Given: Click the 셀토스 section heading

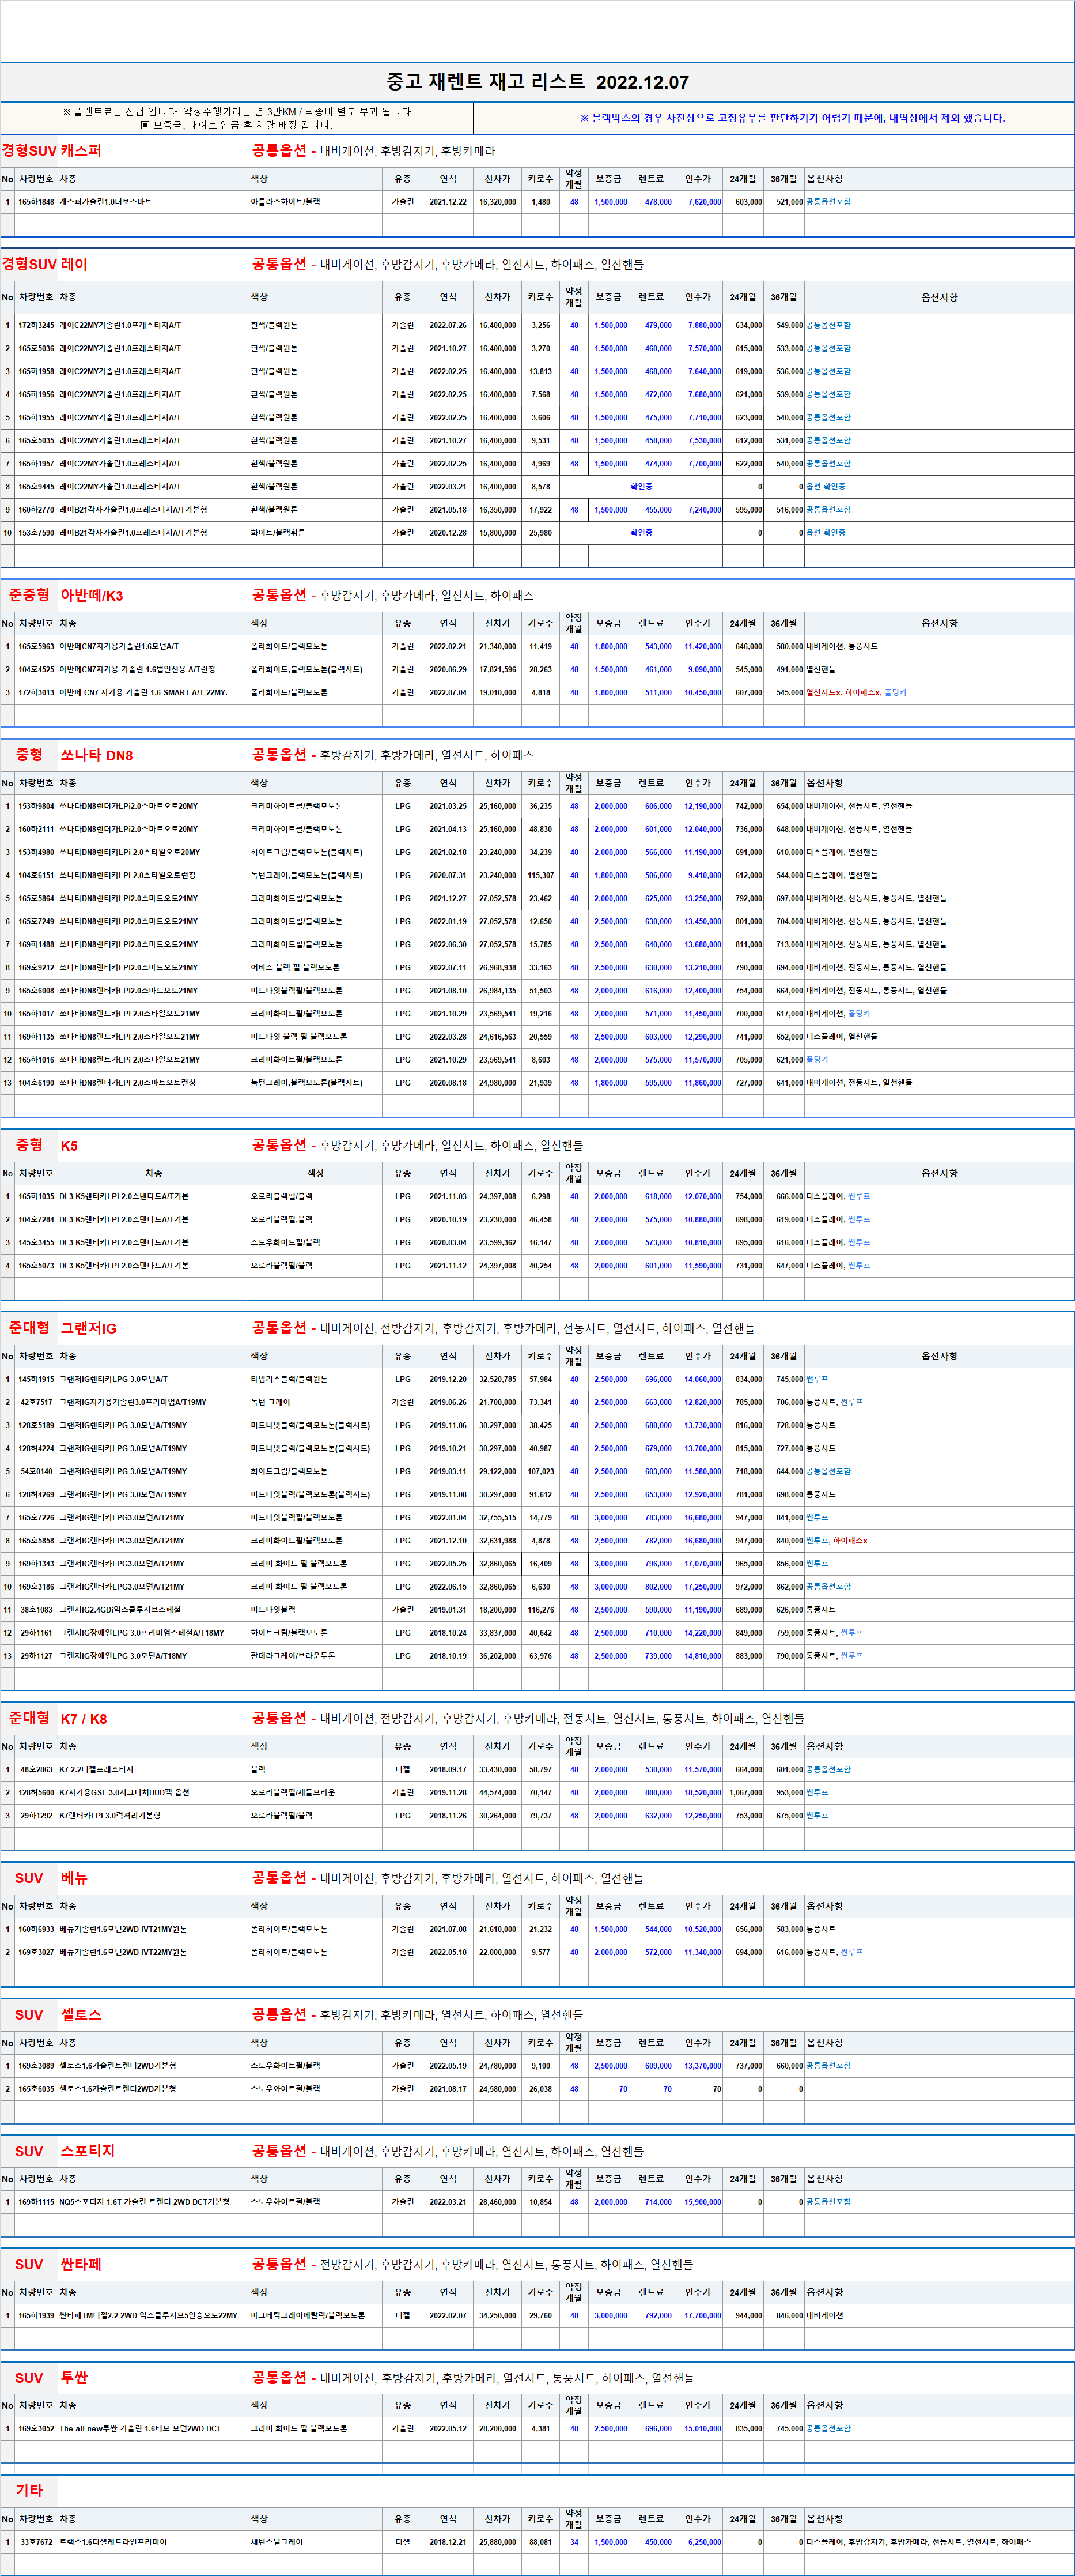Looking at the screenshot, I should (81, 2015).
